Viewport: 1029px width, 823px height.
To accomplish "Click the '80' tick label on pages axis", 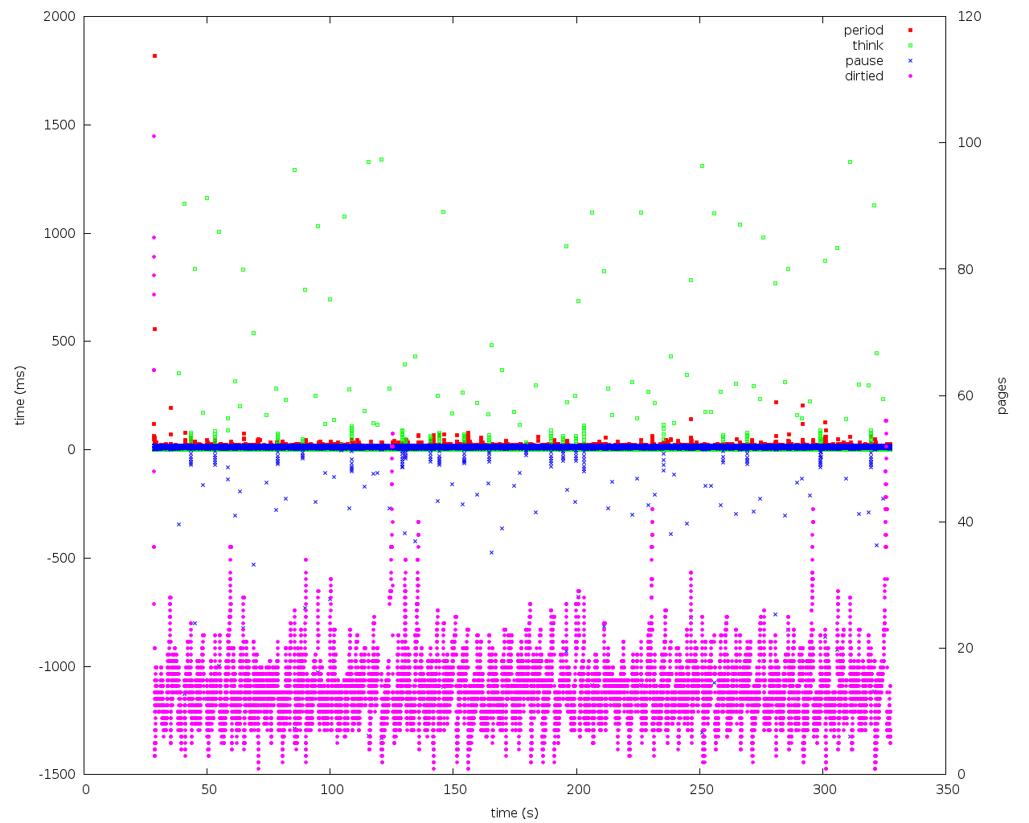I will click(966, 269).
